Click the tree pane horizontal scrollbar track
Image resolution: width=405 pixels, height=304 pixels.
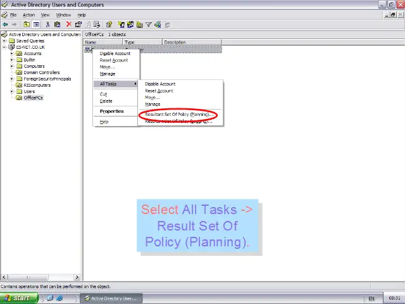coord(61,277)
